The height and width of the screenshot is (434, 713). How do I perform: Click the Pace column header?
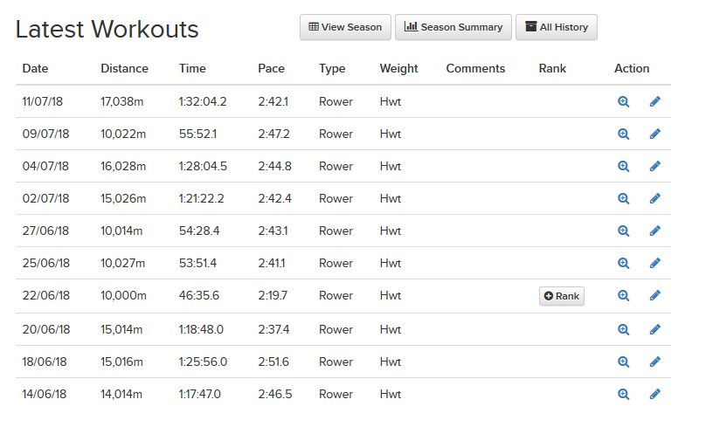(x=271, y=68)
